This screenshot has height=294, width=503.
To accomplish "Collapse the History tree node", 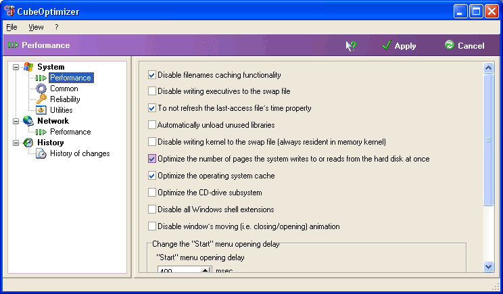I will [x=16, y=143].
